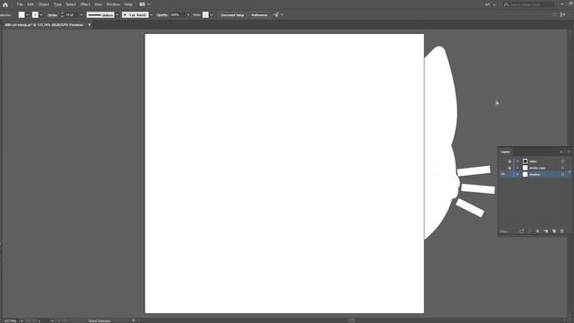This screenshot has width=574, height=323.
Task: Click the graphic Style swatch
Action: click(x=205, y=14)
